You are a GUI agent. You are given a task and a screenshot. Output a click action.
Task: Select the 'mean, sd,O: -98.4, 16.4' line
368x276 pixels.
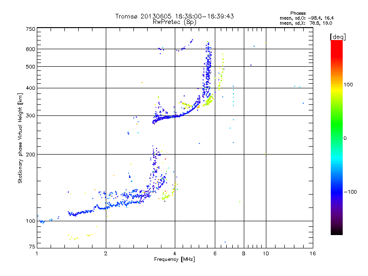[x=306, y=18]
